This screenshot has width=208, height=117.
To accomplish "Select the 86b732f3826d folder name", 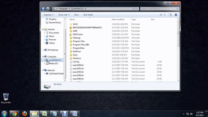I will (87, 28).
